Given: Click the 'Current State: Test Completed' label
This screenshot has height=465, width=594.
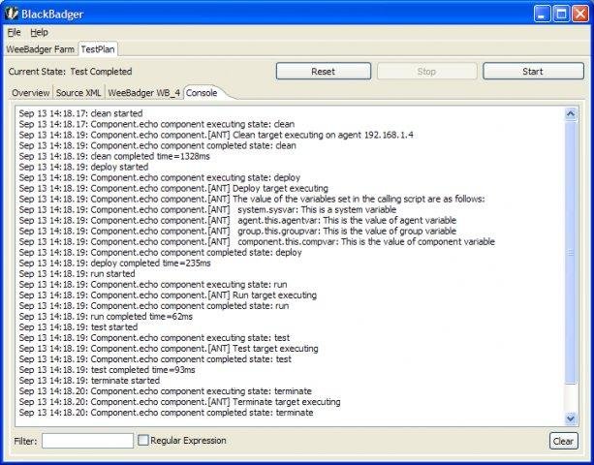Looking at the screenshot, I should click(x=70, y=72).
